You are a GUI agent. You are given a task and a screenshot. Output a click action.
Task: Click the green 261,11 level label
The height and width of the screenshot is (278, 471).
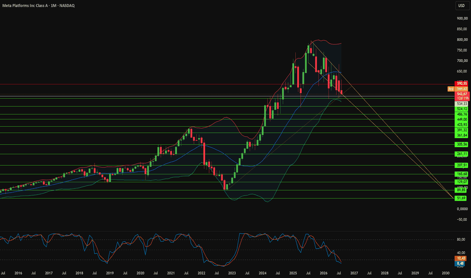(461, 154)
